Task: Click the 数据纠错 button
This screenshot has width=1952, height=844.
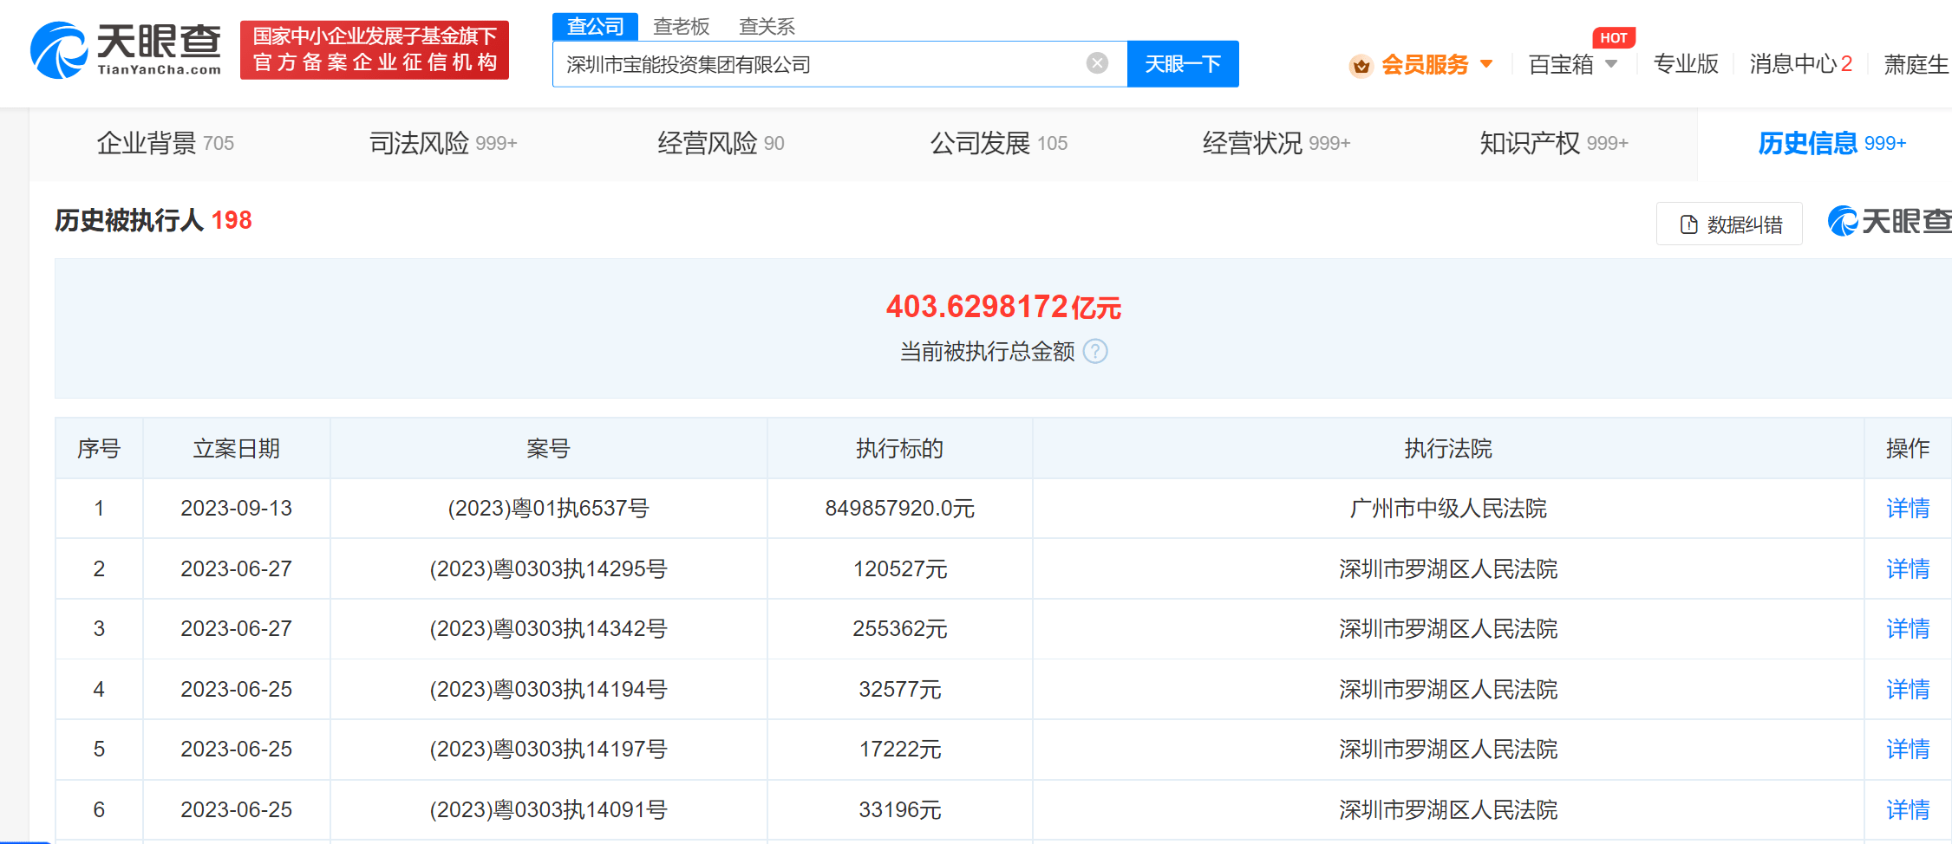Action: (1729, 224)
